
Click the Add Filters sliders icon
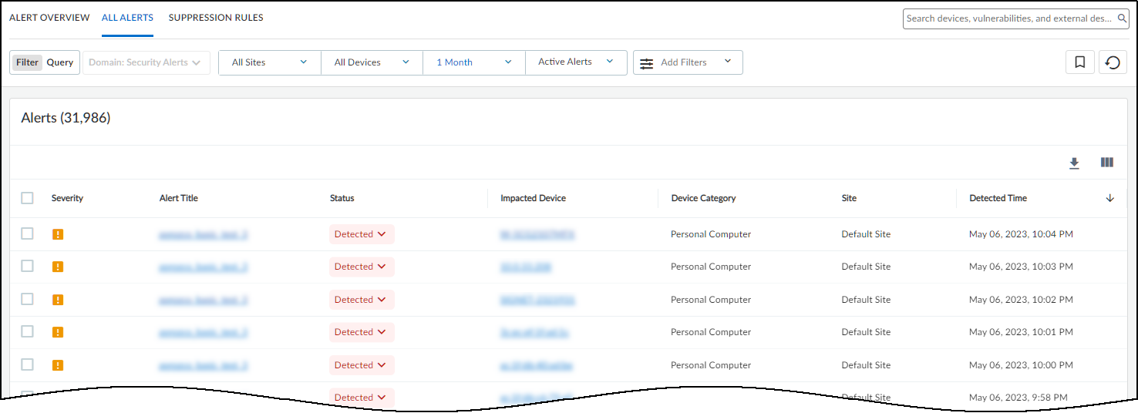point(647,63)
